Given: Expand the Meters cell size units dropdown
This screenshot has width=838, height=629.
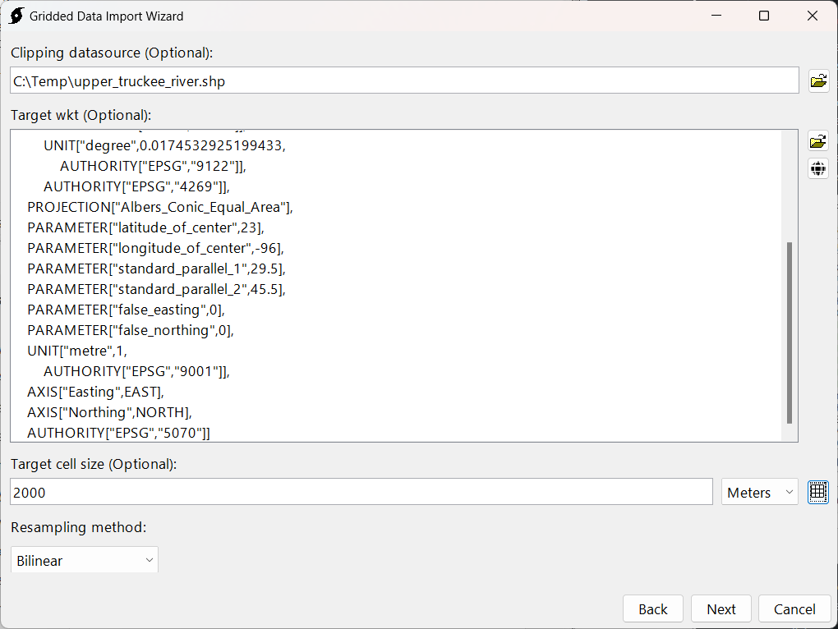Looking at the screenshot, I should (x=759, y=493).
